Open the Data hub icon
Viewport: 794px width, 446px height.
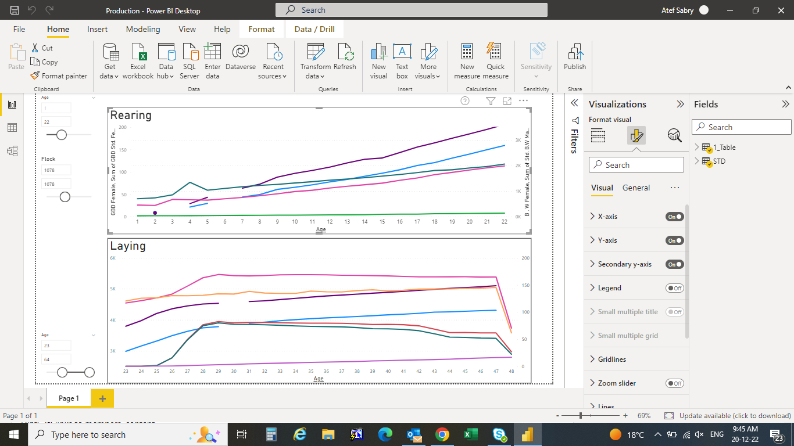[x=166, y=60]
